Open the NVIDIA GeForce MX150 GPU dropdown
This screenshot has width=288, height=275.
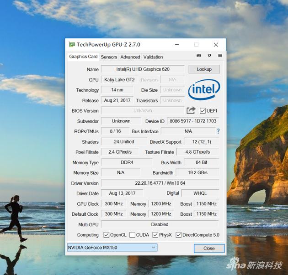pyautogui.click(x=112, y=248)
